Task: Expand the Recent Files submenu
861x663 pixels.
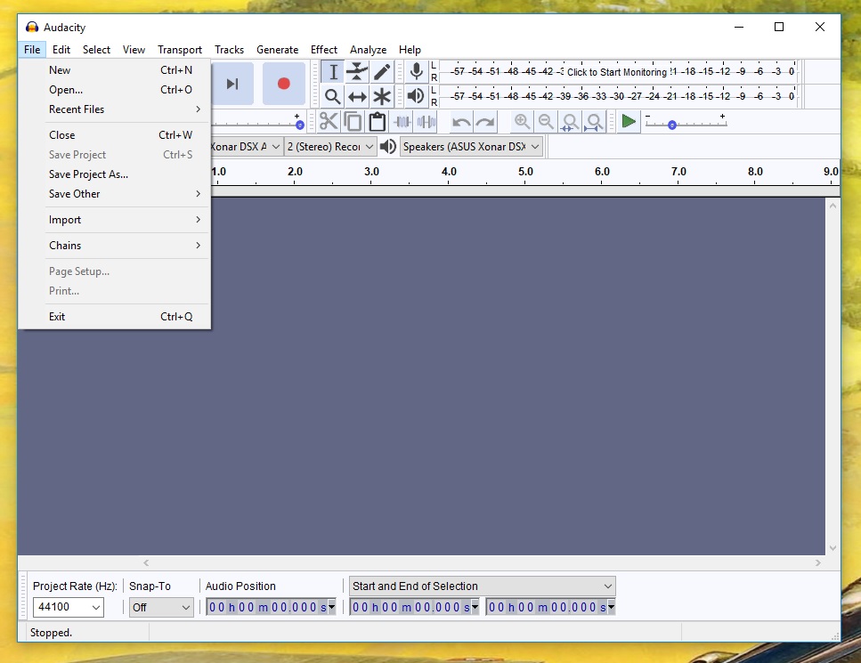Action: (114, 109)
